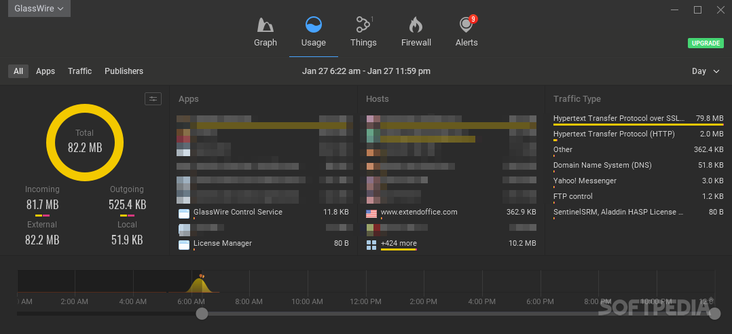Viewport: 732px width, 334px height.
Task: Select the Usage view icon
Action: tap(313, 24)
